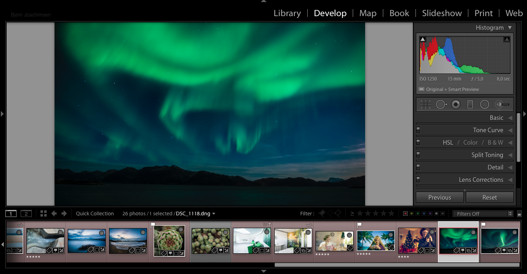Viewport: 527px width, 274px height.
Task: Select the Christmas tree photo thumbnail
Action: (417, 240)
